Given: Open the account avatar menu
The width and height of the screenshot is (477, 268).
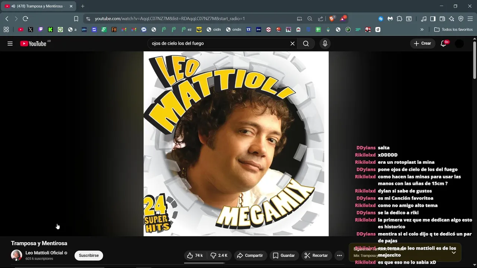Looking at the screenshot, I should [459, 44].
